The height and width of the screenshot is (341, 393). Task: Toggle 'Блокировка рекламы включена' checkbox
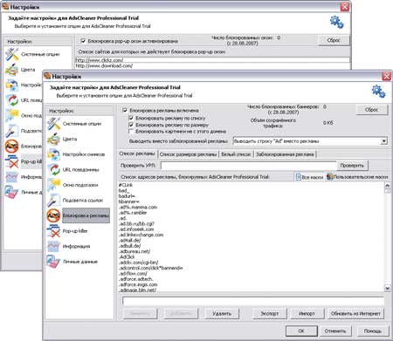tap(125, 111)
